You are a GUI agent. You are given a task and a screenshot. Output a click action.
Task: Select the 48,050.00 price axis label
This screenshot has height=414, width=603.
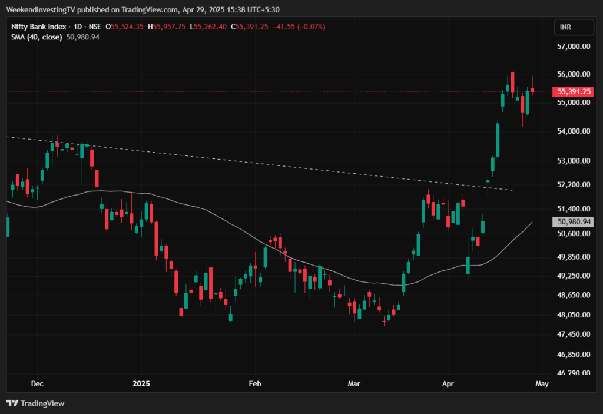574,314
